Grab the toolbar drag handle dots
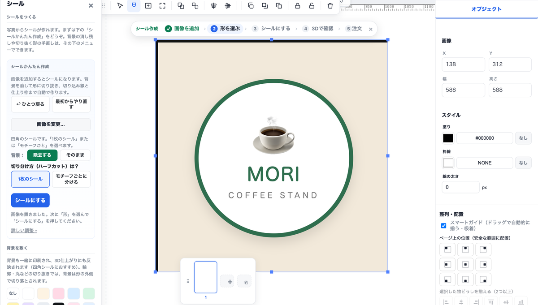Viewport: 538px width, 305px height. (104, 6)
